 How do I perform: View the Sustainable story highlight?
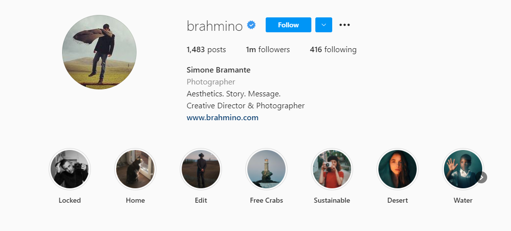(x=332, y=169)
